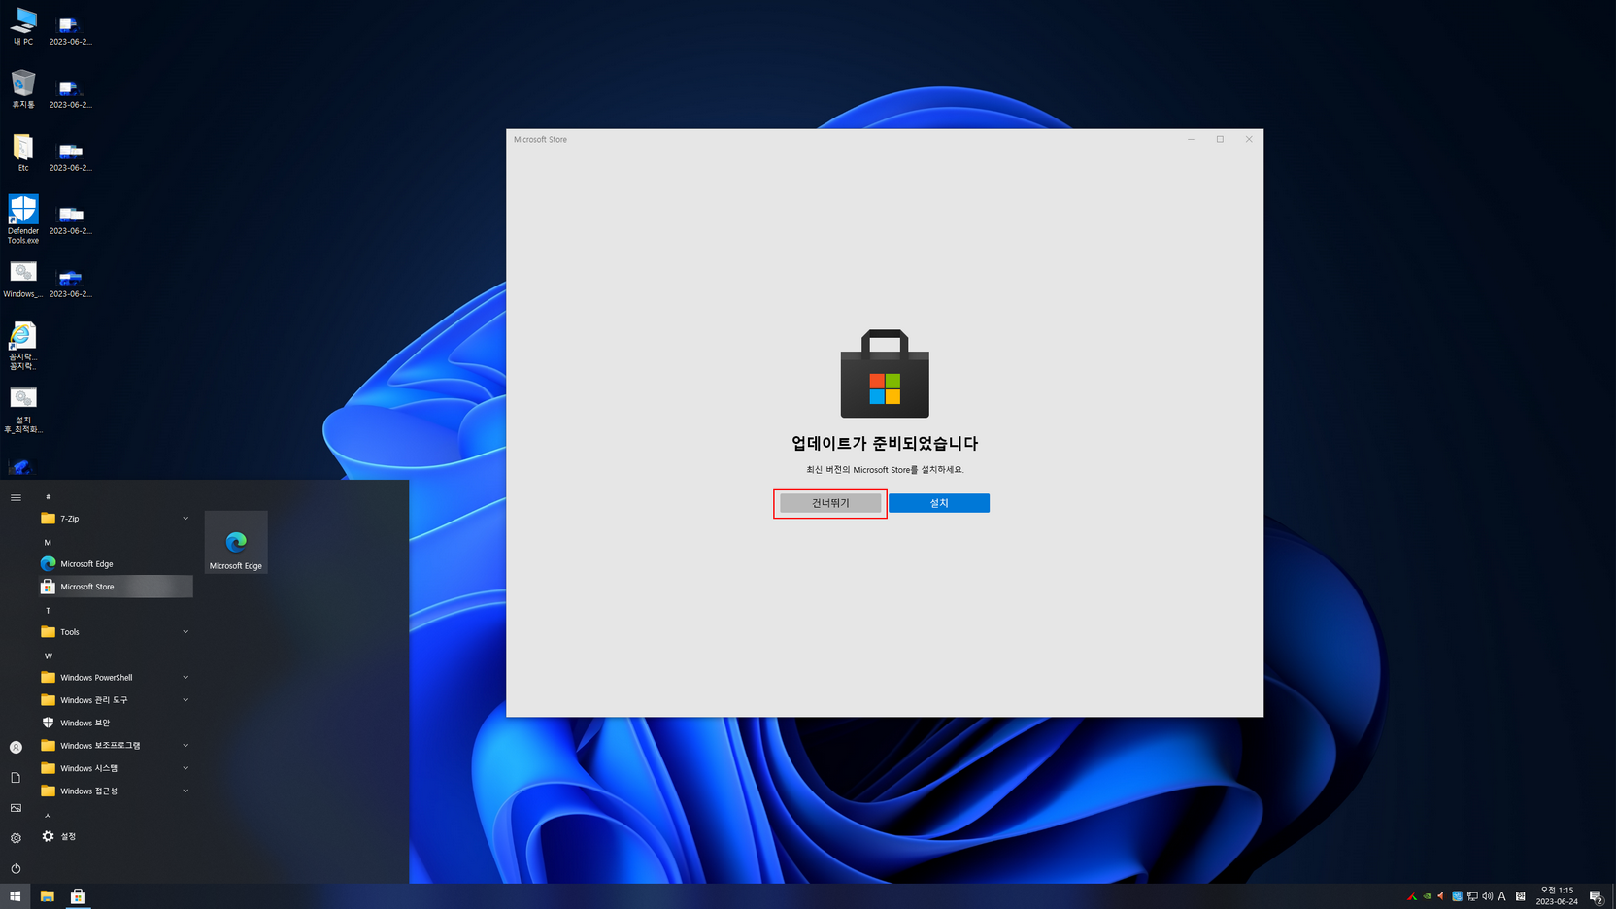Open the start menu hamburger expand icon
1616x909 pixels.
(x=16, y=497)
